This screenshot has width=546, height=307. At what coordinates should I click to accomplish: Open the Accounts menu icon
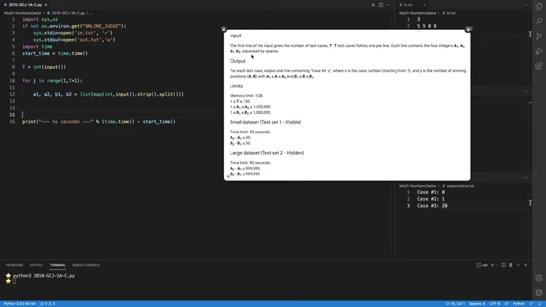tap(539, 278)
